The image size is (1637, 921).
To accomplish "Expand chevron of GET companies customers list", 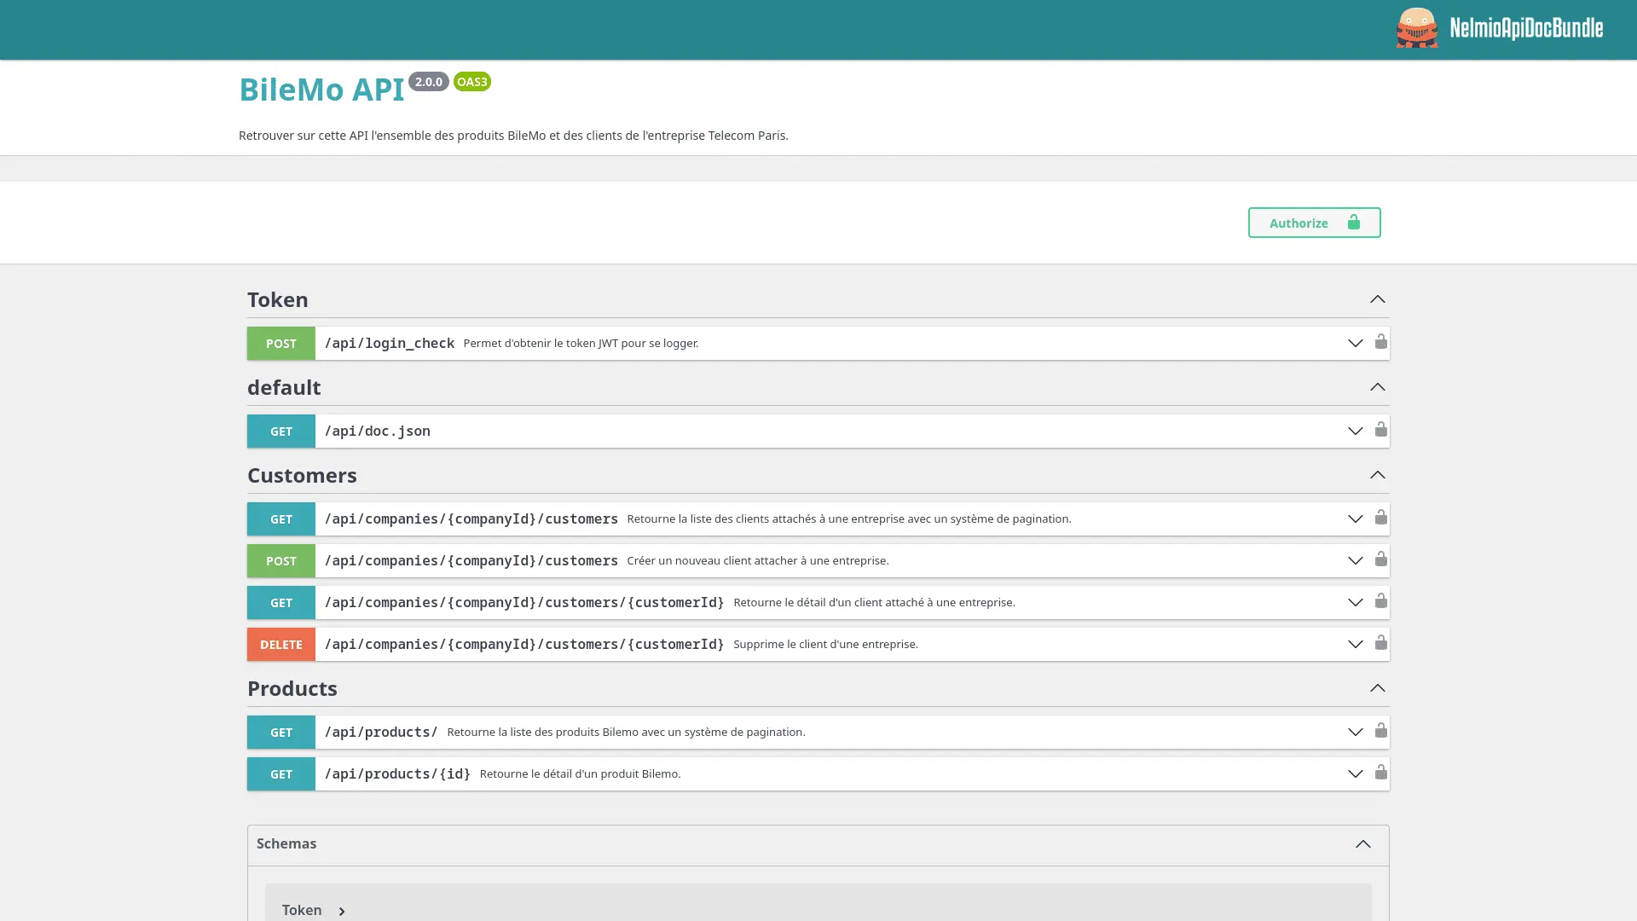I will tap(1355, 519).
